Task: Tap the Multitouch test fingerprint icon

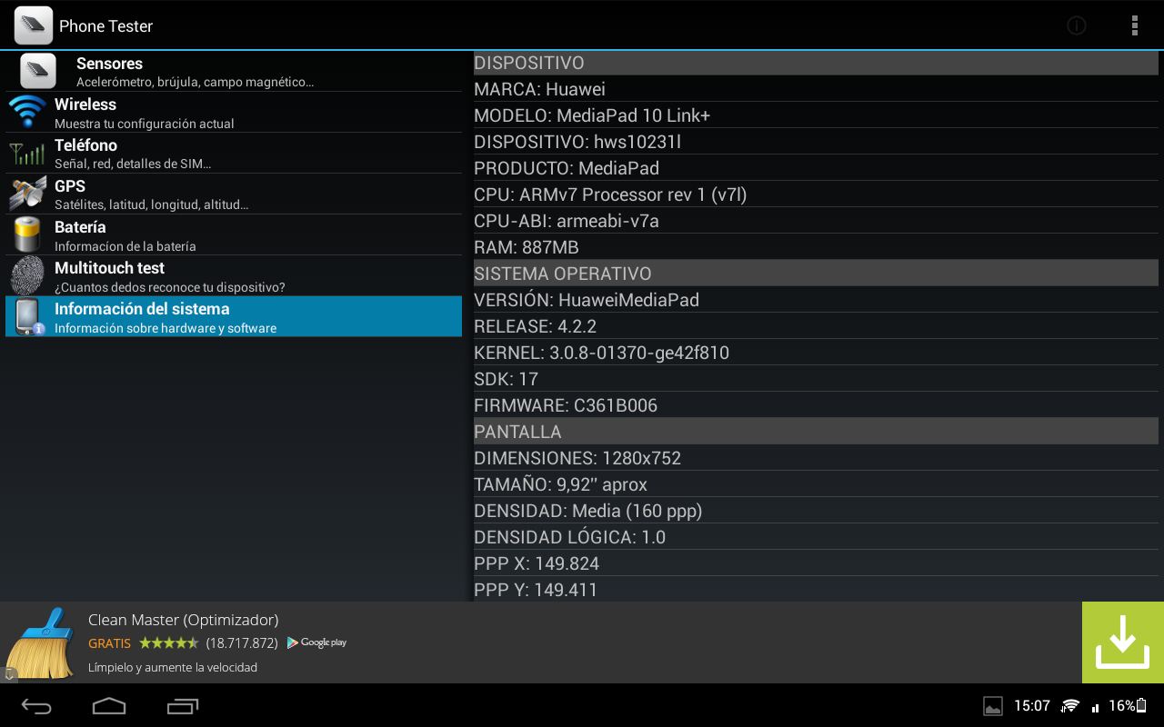Action: [x=27, y=275]
